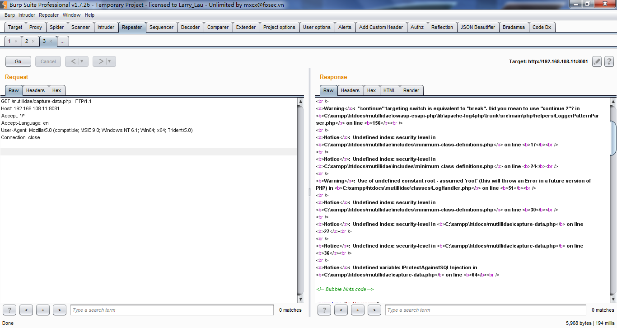Viewport: 617px width, 328px height.
Task: Click the GET /mutillidae/capture-data.php request line
Action: click(x=47, y=101)
